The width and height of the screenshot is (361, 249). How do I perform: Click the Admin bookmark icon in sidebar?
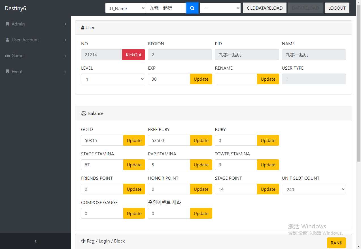pyautogui.click(x=7, y=24)
